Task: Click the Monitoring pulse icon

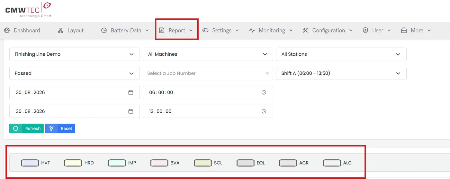Action: coord(252,30)
